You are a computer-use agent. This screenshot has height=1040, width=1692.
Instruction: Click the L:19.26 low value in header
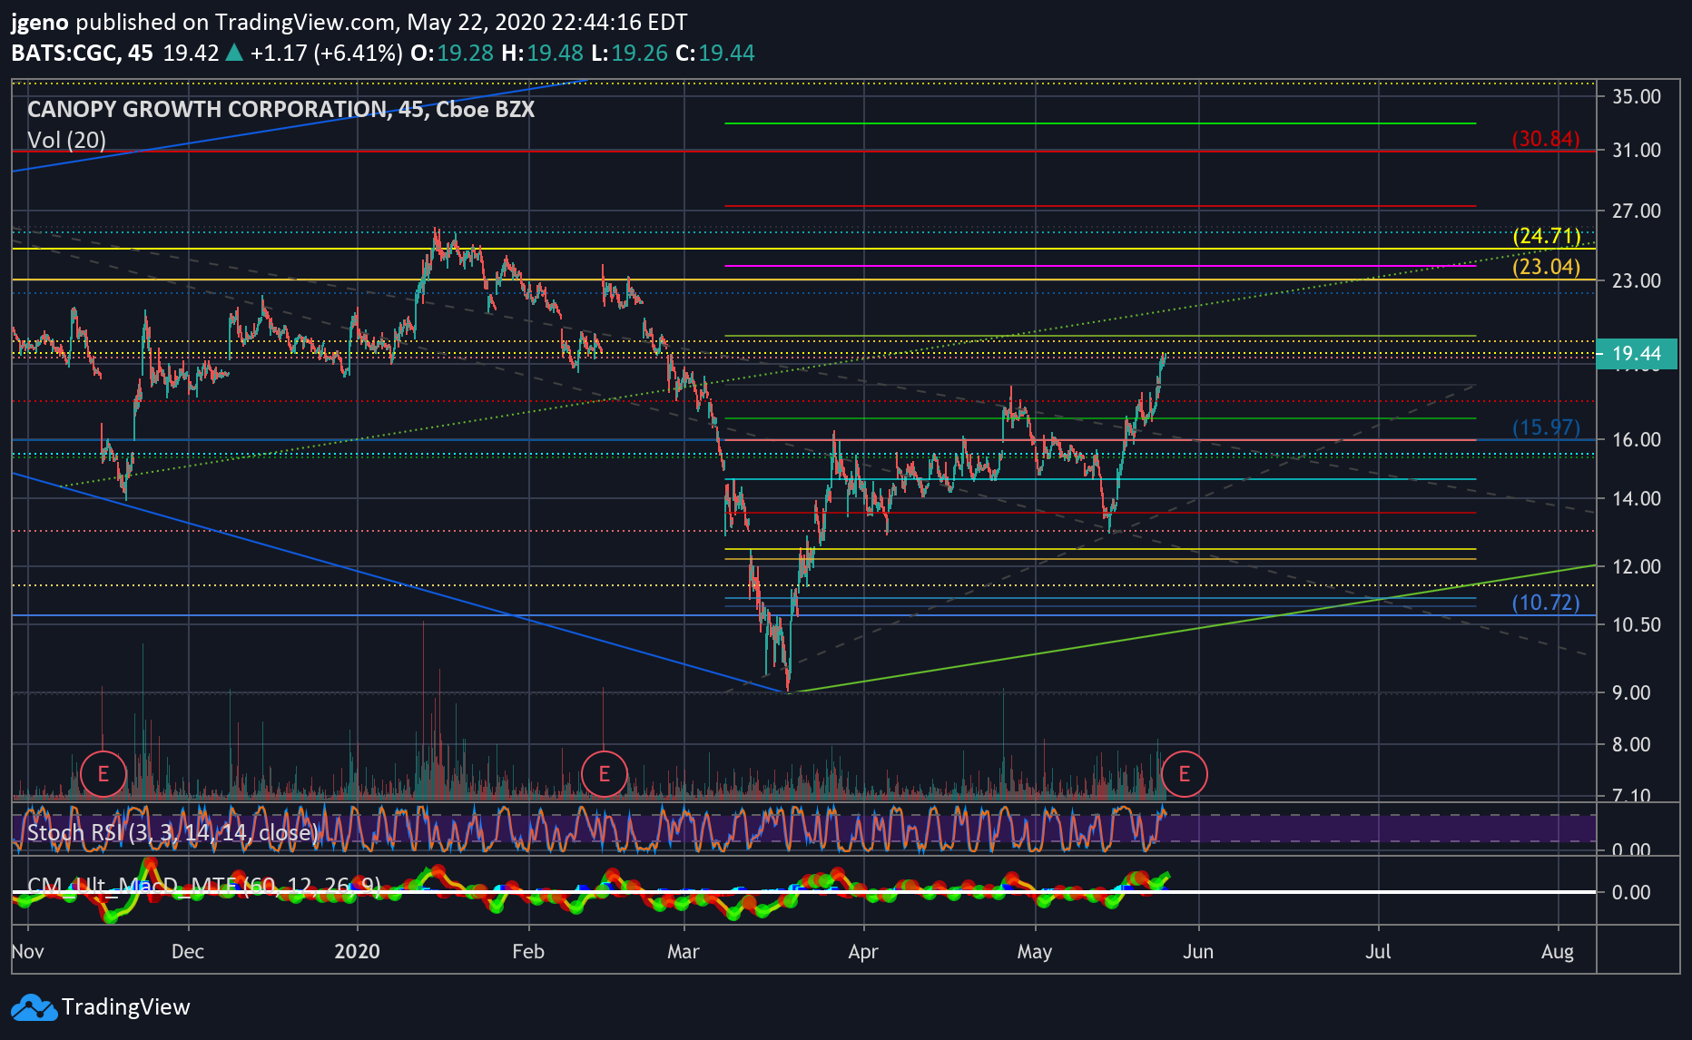[x=629, y=54]
